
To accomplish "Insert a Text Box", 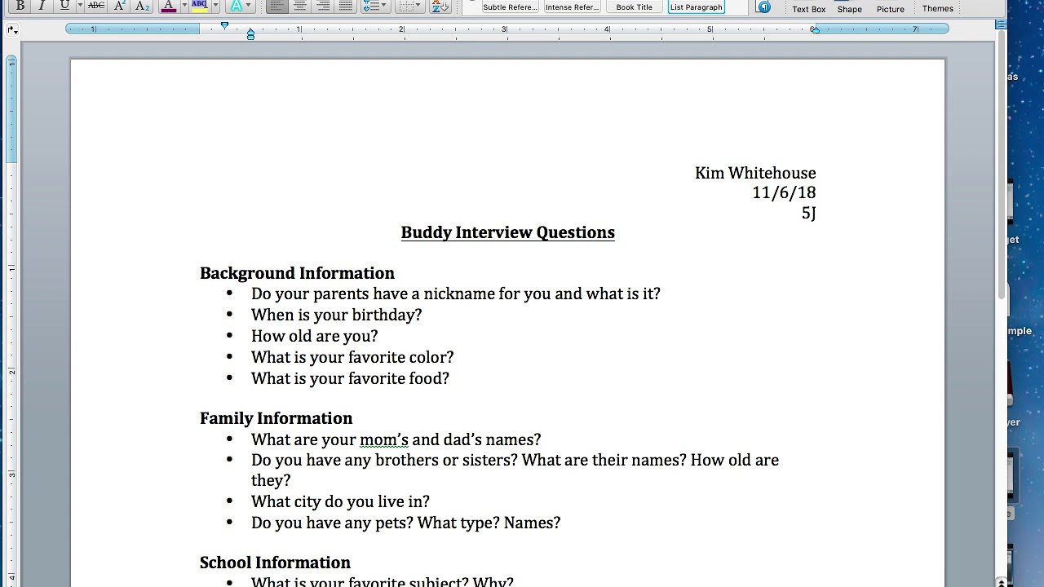I will [x=809, y=8].
